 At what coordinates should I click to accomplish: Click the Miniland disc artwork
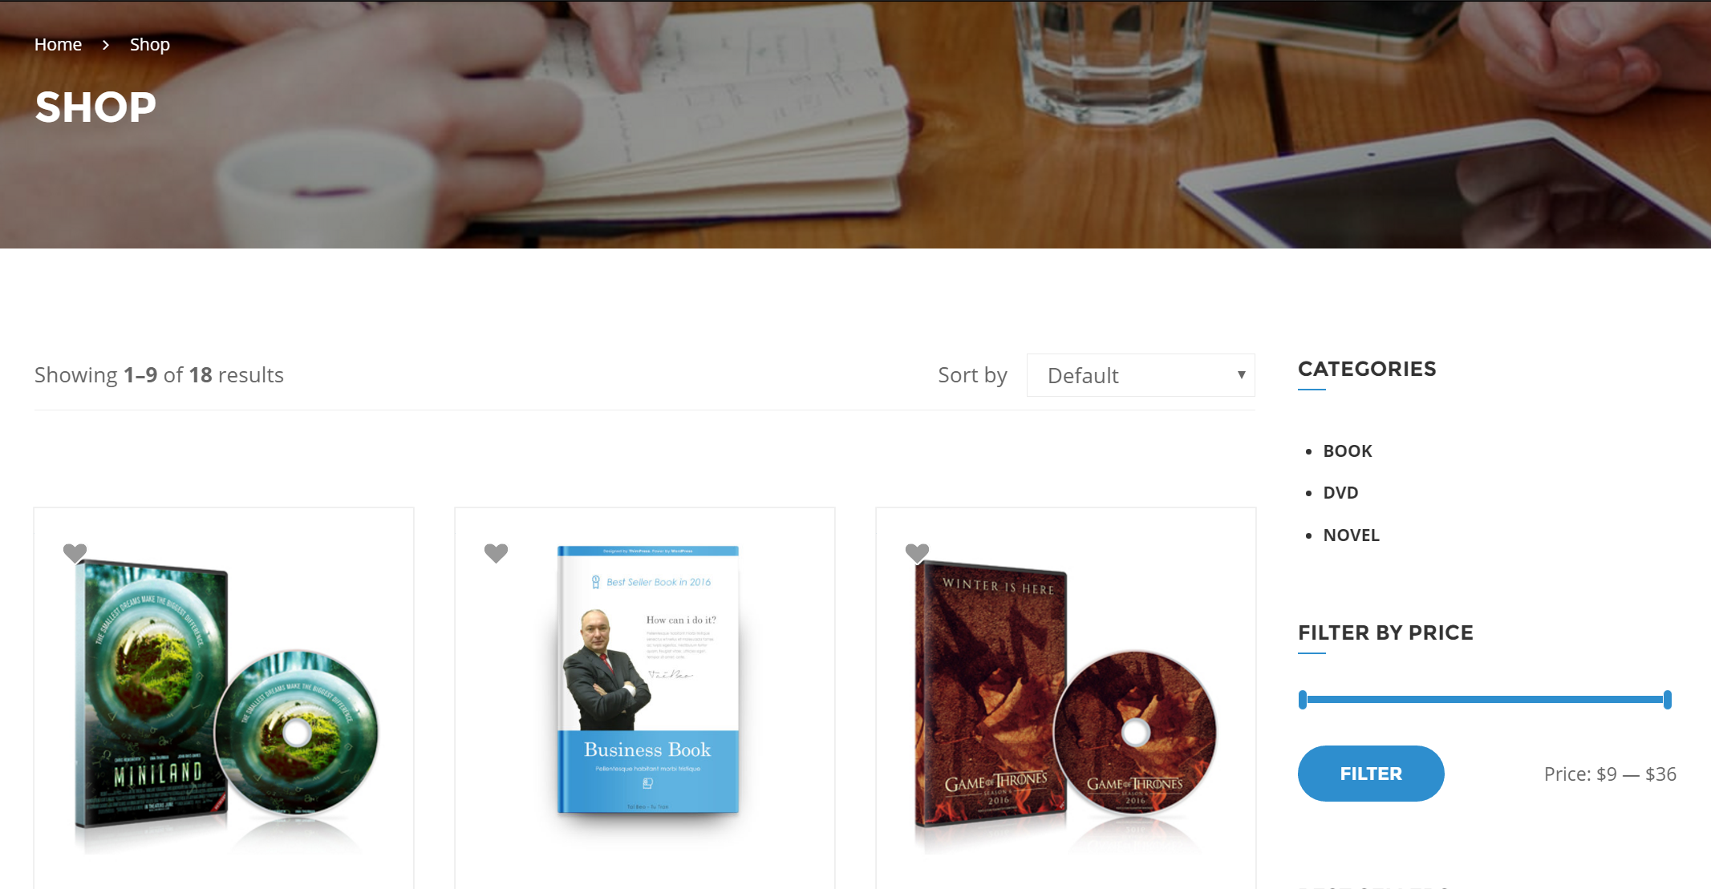(297, 732)
